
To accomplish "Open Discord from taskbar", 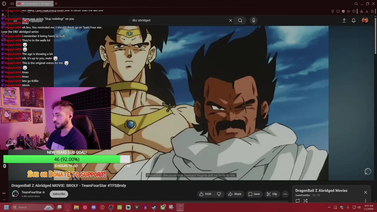I will [x=94, y=207].
